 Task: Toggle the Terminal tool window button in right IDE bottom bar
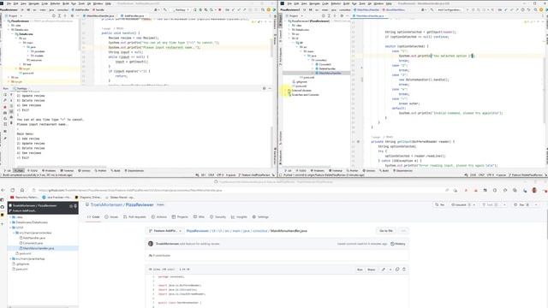pos(336,170)
